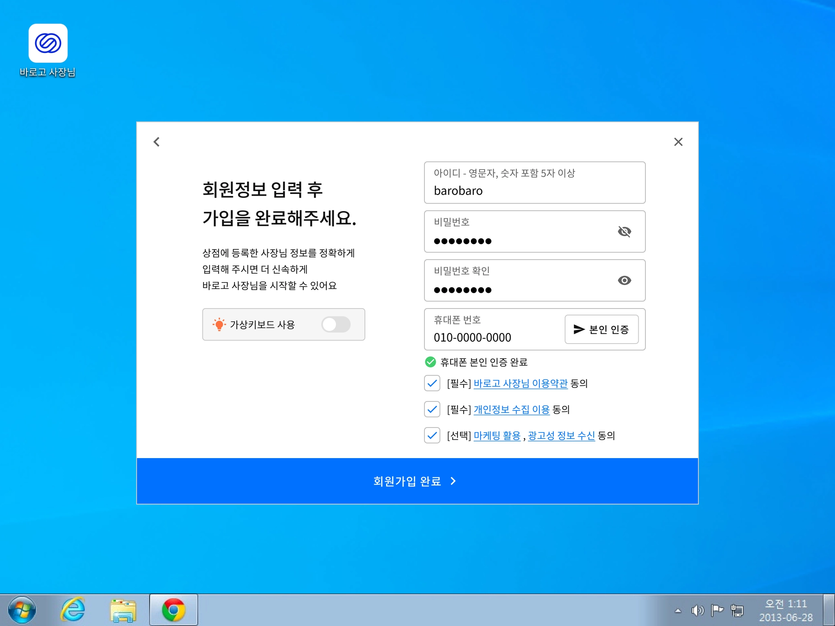Open the Windows Start menu orb
The width and height of the screenshot is (835, 626).
pos(22,610)
